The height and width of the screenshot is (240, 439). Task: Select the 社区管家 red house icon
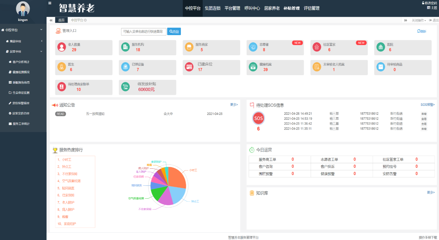pyautogui.click(x=317, y=47)
